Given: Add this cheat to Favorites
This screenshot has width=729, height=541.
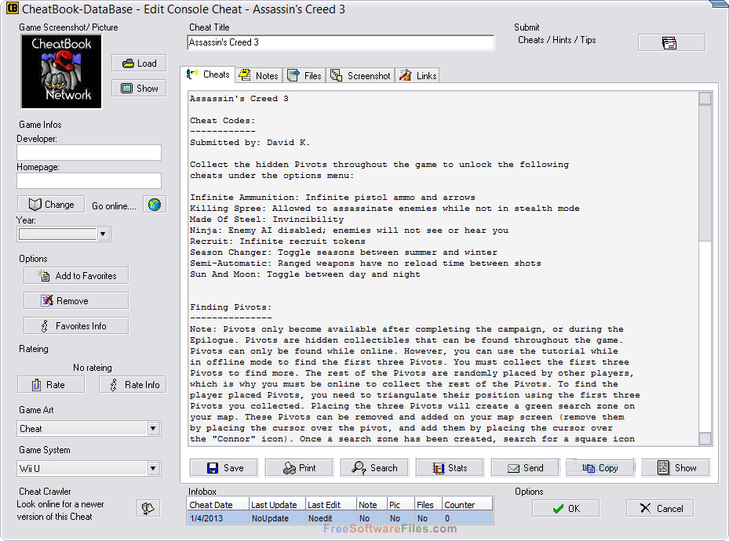Looking at the screenshot, I should pos(76,276).
